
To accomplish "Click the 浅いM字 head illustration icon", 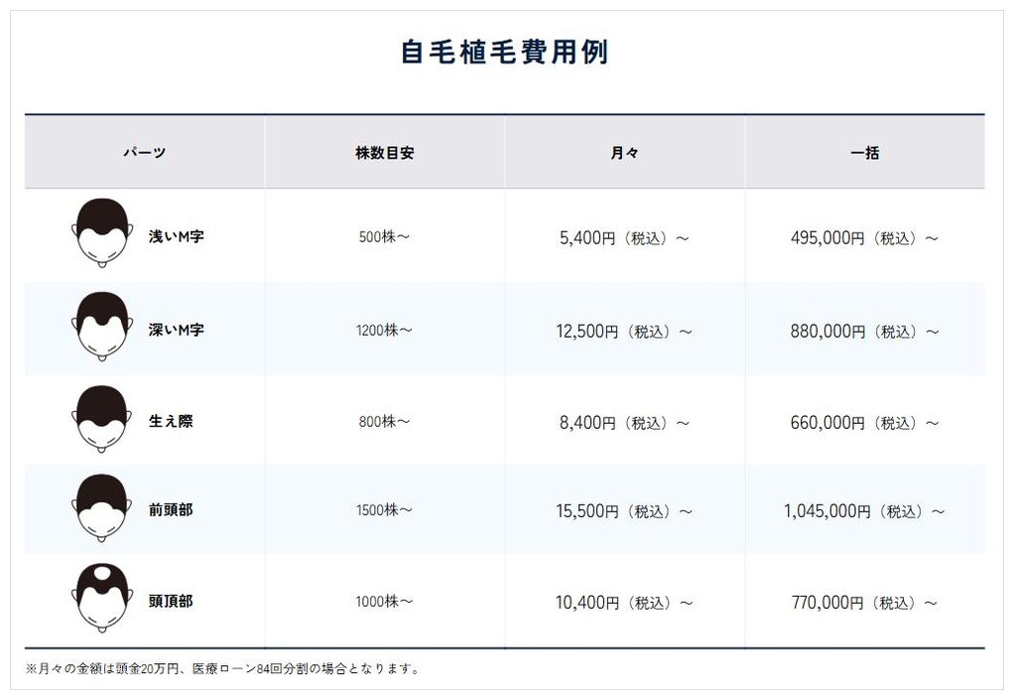I will 102,233.
